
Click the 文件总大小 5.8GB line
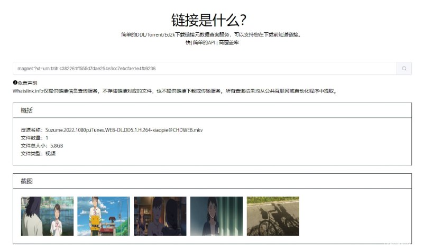42,145
